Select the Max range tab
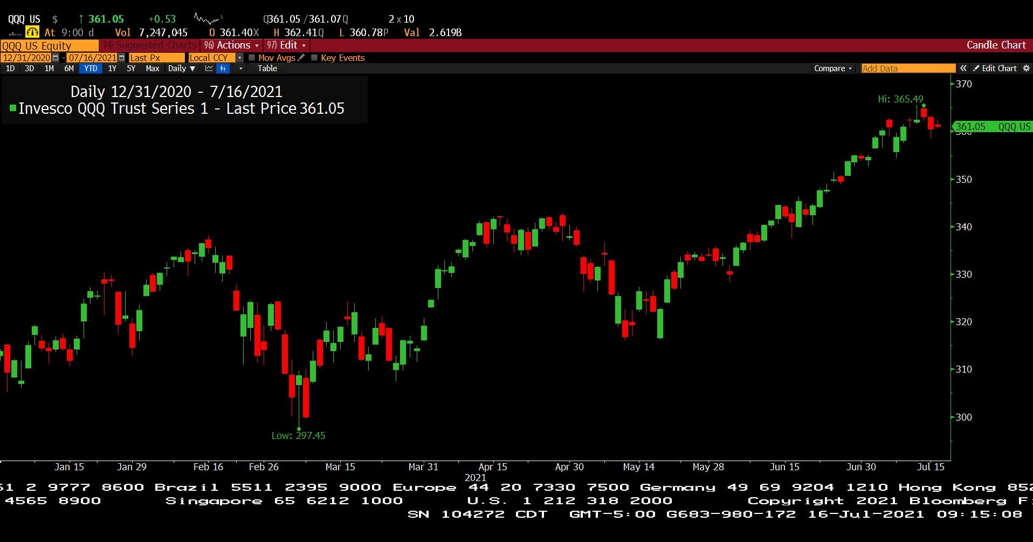Viewport: 1033px width, 542px height. 153,68
